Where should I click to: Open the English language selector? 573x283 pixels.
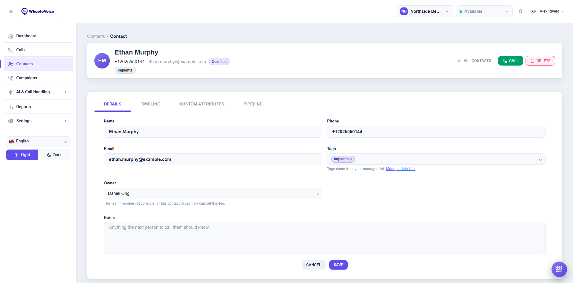[38, 141]
